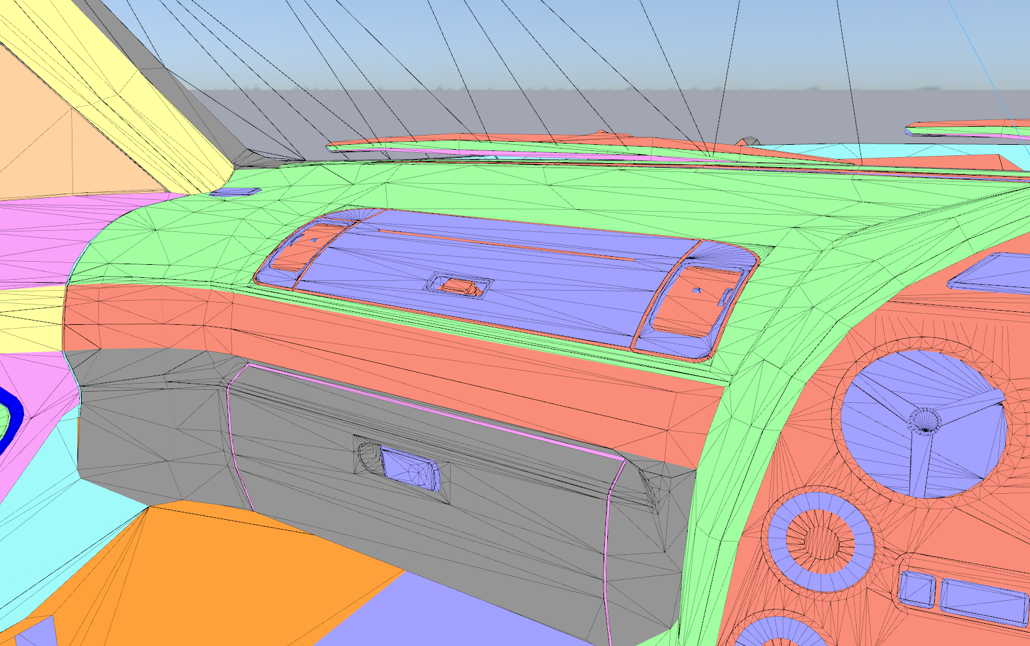Select the small blue sensor on the dashboard top

235,192
